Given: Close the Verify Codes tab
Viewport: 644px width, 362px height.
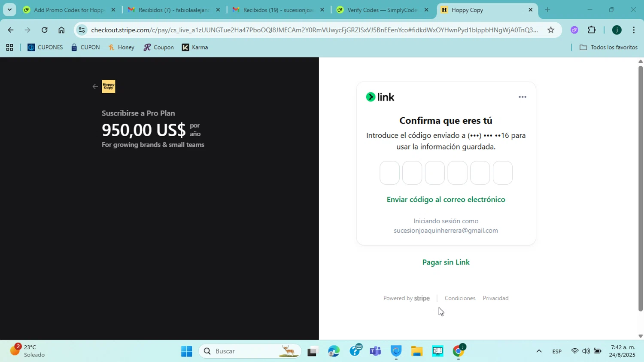Looking at the screenshot, I should click(426, 10).
